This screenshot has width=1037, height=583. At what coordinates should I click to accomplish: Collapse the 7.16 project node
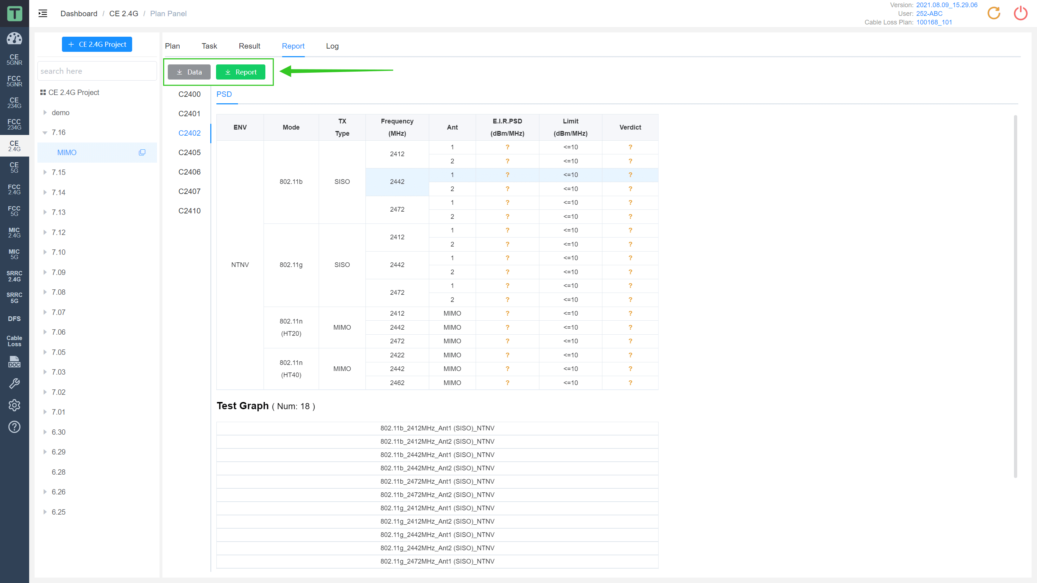coord(45,132)
